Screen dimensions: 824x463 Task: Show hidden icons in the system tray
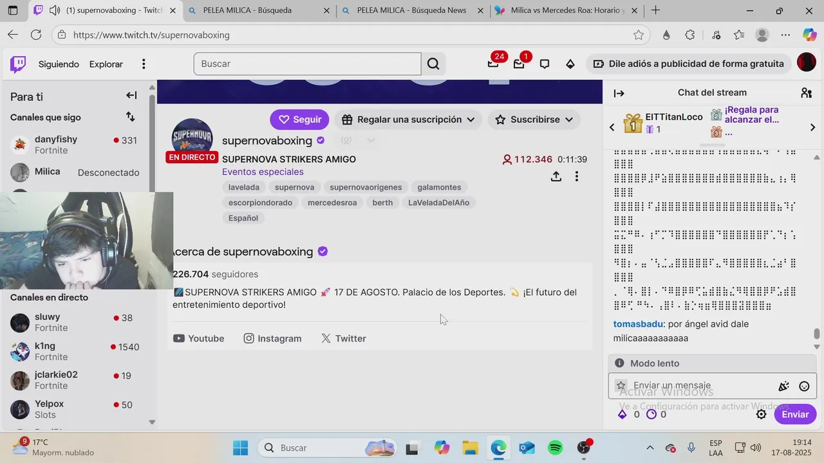tap(650, 448)
